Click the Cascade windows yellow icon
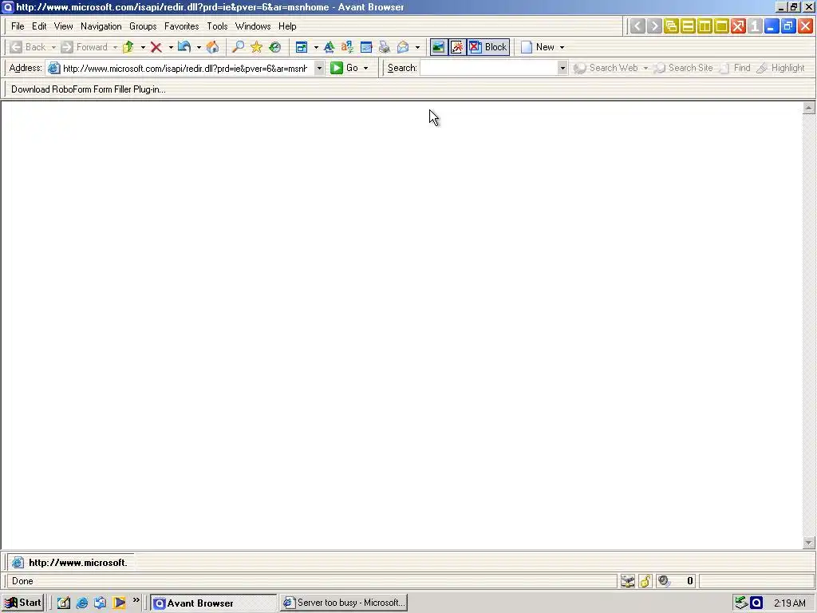This screenshot has width=817, height=613. point(671,26)
